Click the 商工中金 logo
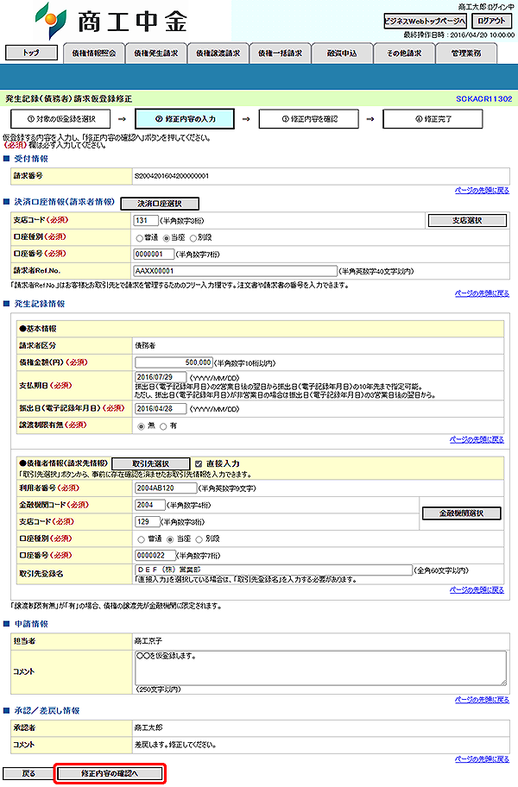 (x=111, y=21)
